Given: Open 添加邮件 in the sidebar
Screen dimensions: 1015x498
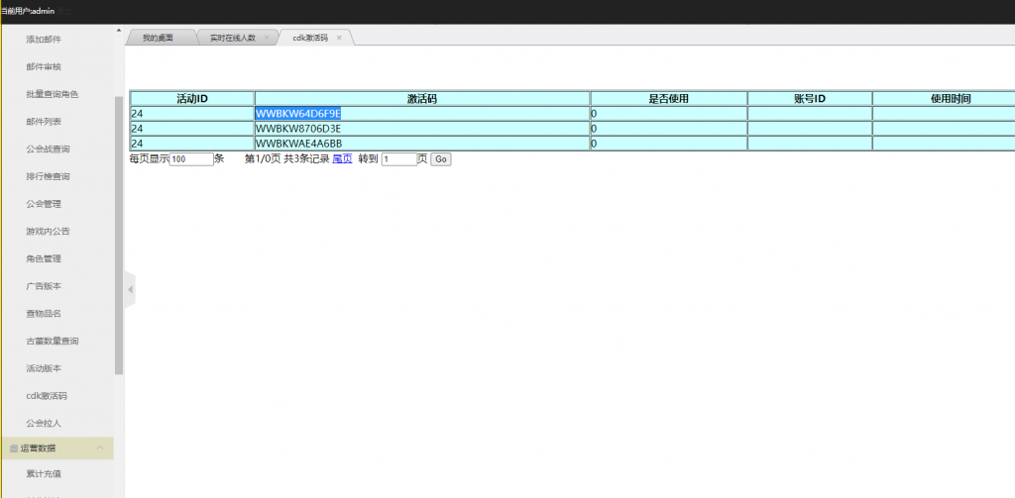Looking at the screenshot, I should [x=44, y=40].
